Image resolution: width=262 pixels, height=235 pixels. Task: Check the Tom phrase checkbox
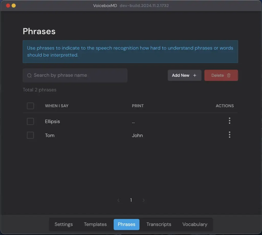point(30,135)
